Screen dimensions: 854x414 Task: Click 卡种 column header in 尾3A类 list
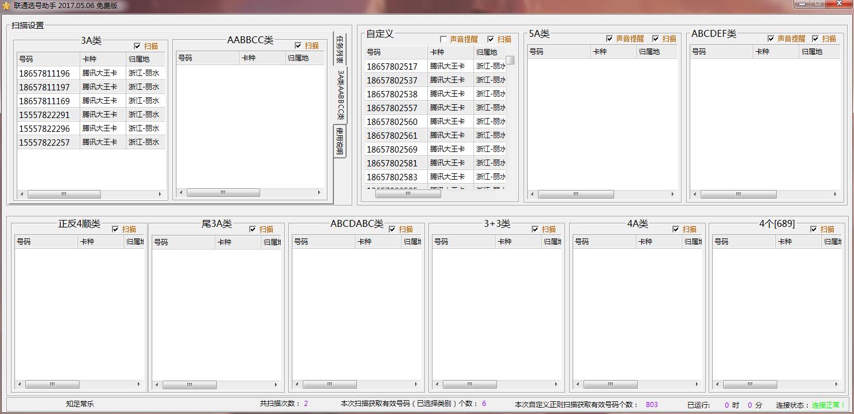pyautogui.click(x=239, y=242)
